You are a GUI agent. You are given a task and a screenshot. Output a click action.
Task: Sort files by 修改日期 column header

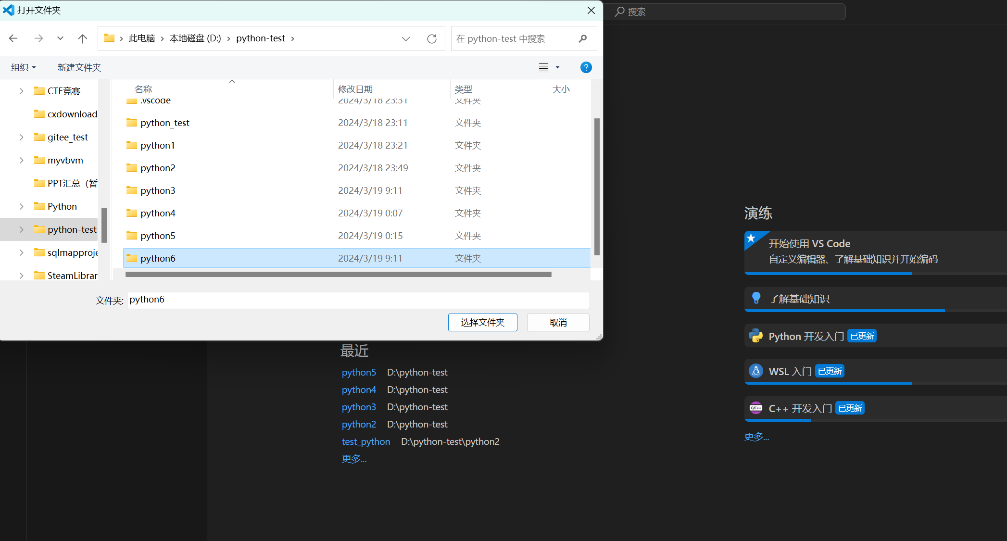[355, 89]
